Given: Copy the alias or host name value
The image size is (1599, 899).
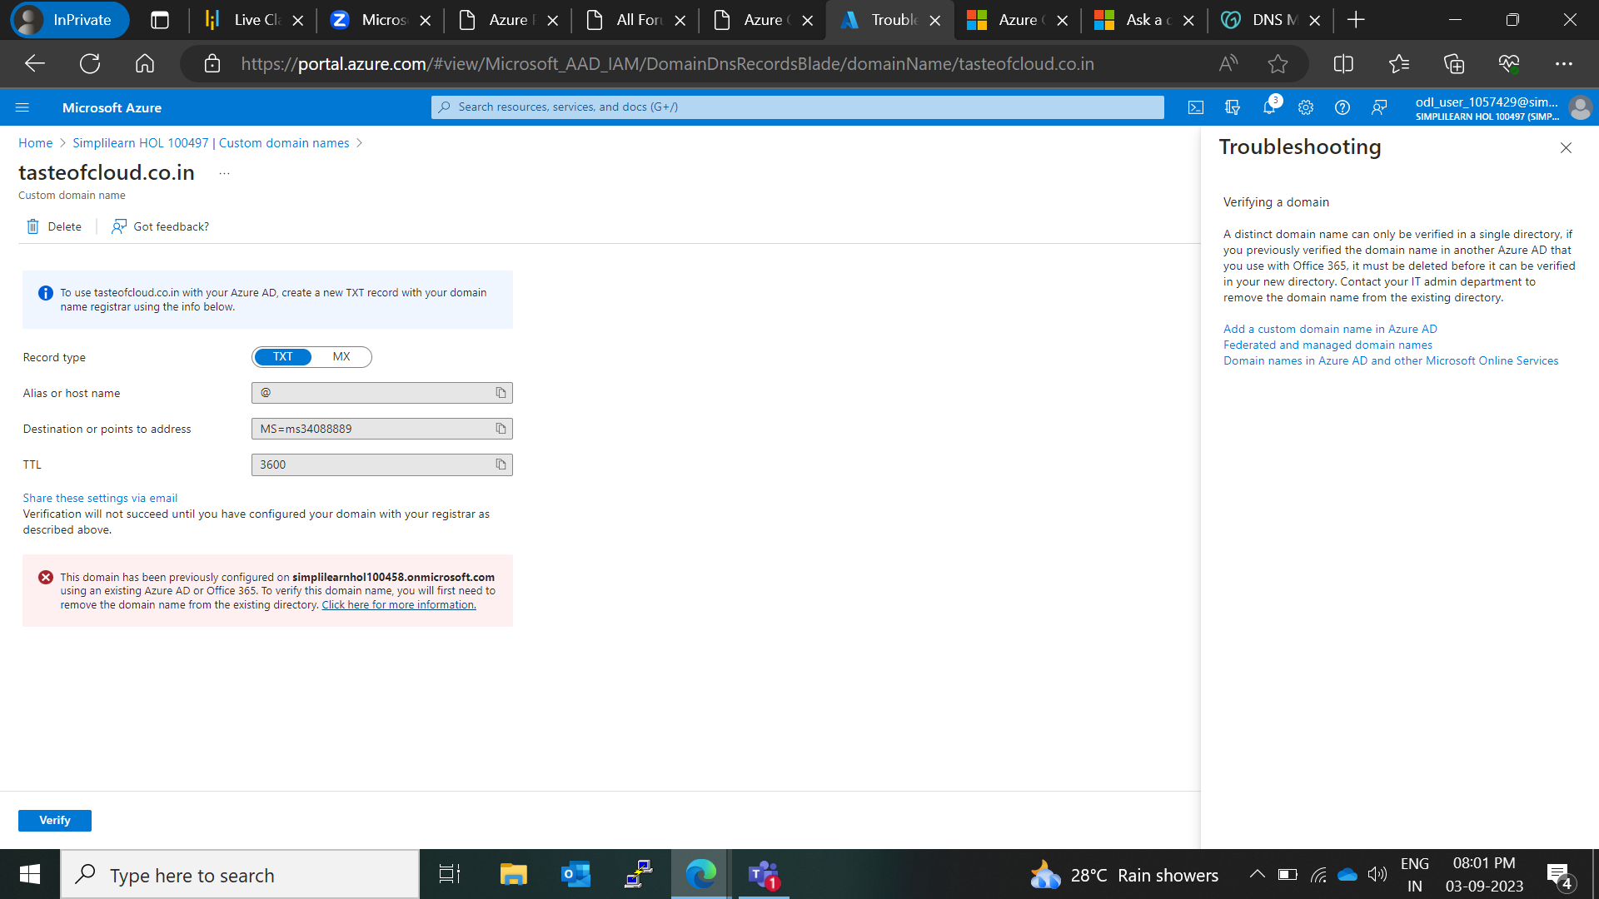Looking at the screenshot, I should point(500,392).
